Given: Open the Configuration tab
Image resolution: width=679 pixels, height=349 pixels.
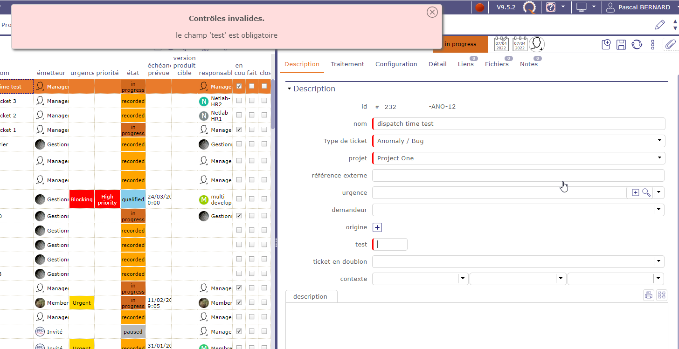Looking at the screenshot, I should (x=396, y=64).
